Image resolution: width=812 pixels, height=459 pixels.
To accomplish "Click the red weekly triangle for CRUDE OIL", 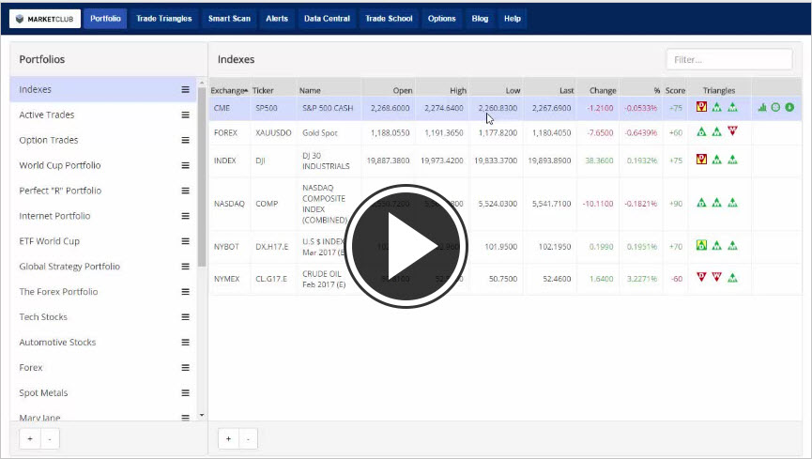I will (716, 277).
